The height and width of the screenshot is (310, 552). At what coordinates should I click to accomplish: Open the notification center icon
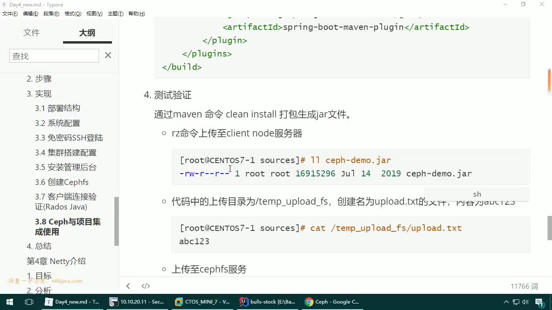(x=540, y=302)
